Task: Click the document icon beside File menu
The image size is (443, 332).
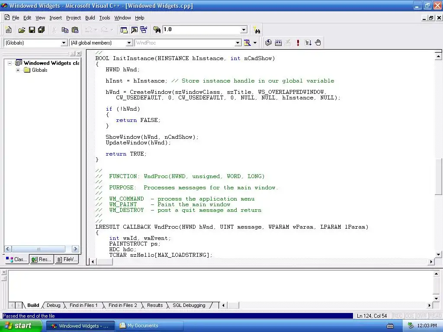Action: [7, 17]
